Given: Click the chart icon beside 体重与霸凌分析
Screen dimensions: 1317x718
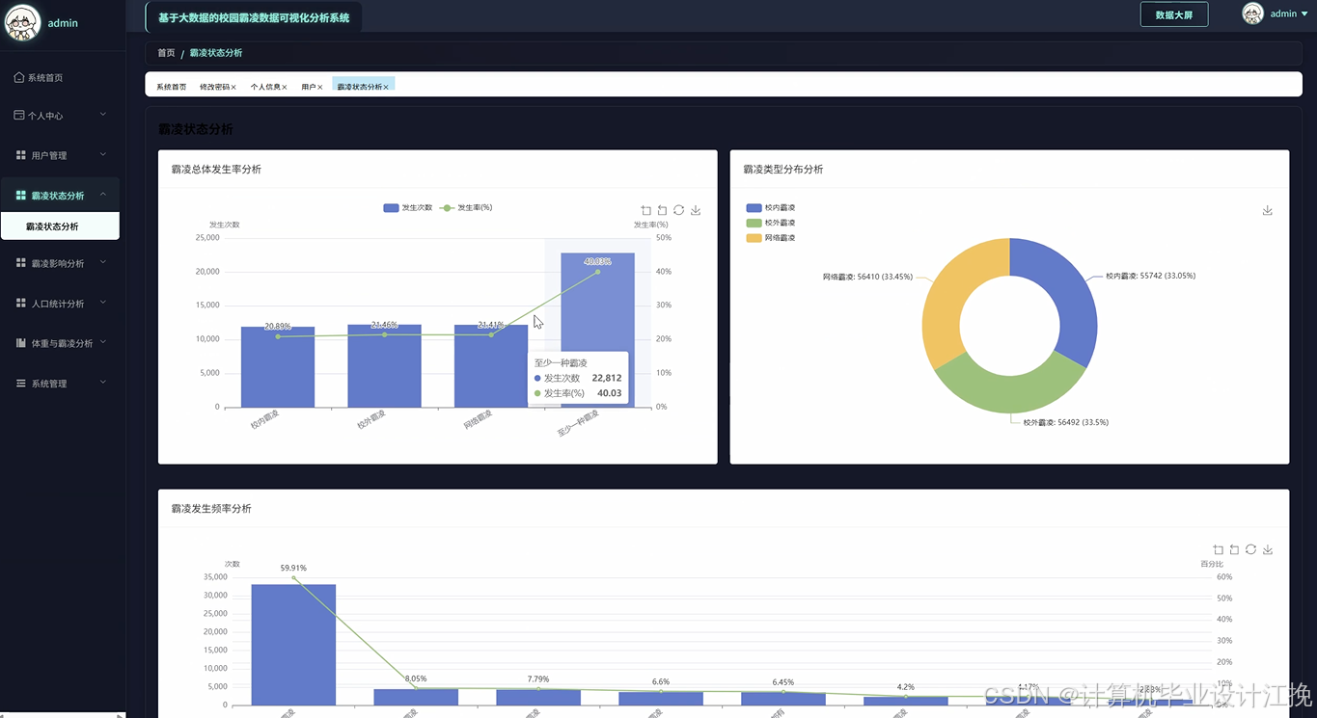Looking at the screenshot, I should click(21, 343).
